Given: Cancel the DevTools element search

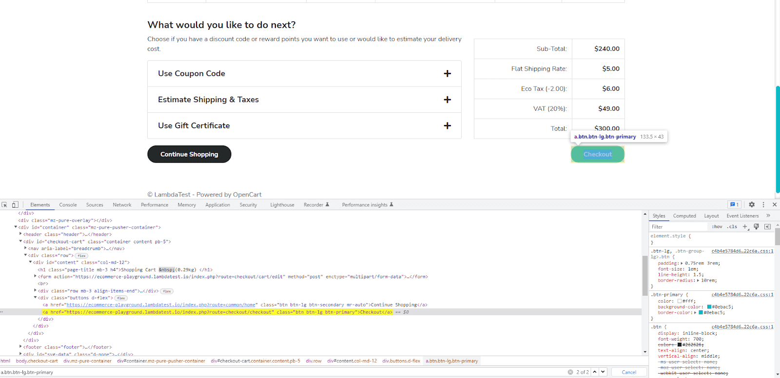Looking at the screenshot, I should point(629,372).
